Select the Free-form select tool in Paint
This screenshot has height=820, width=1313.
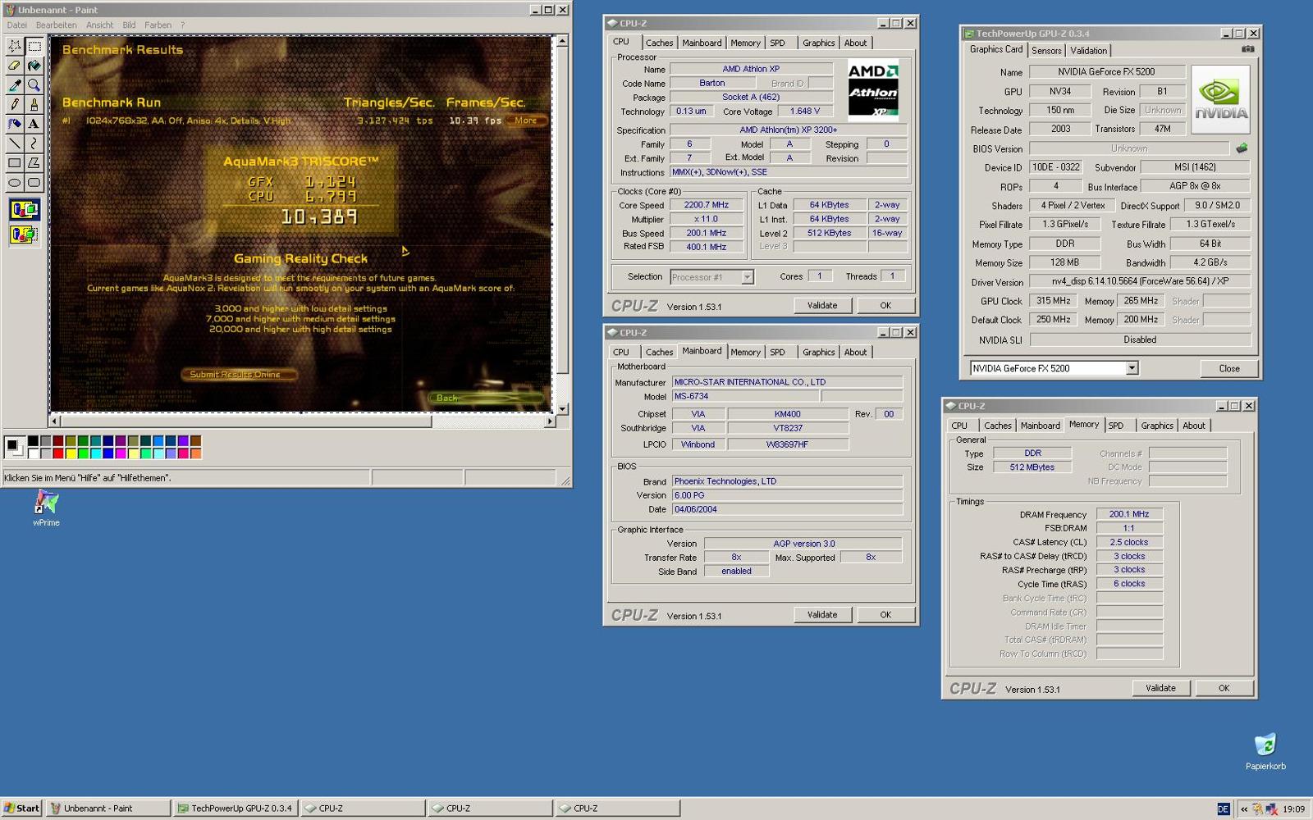point(15,45)
